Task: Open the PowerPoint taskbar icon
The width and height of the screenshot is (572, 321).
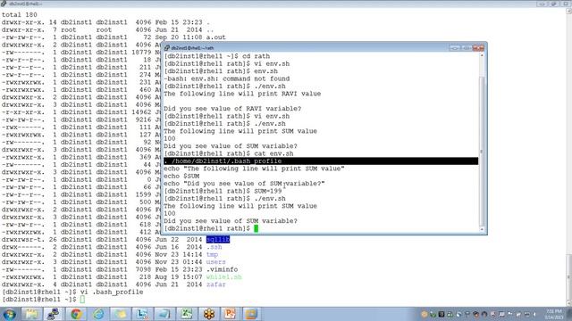Action: coord(231,314)
